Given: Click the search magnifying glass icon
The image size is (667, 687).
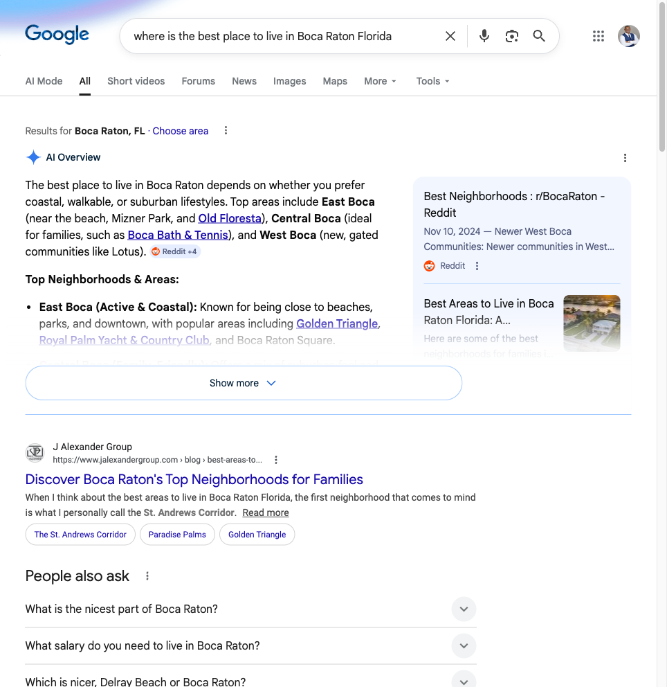Looking at the screenshot, I should (539, 35).
